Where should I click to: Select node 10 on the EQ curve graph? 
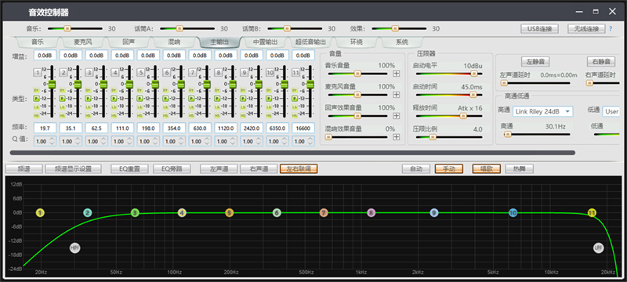coord(513,213)
